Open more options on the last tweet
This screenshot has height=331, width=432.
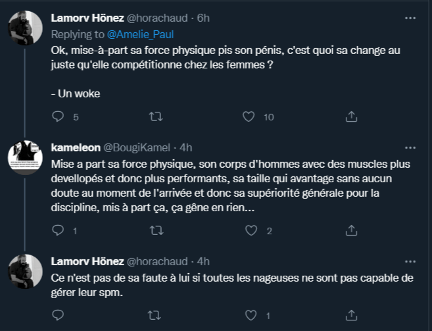click(411, 260)
